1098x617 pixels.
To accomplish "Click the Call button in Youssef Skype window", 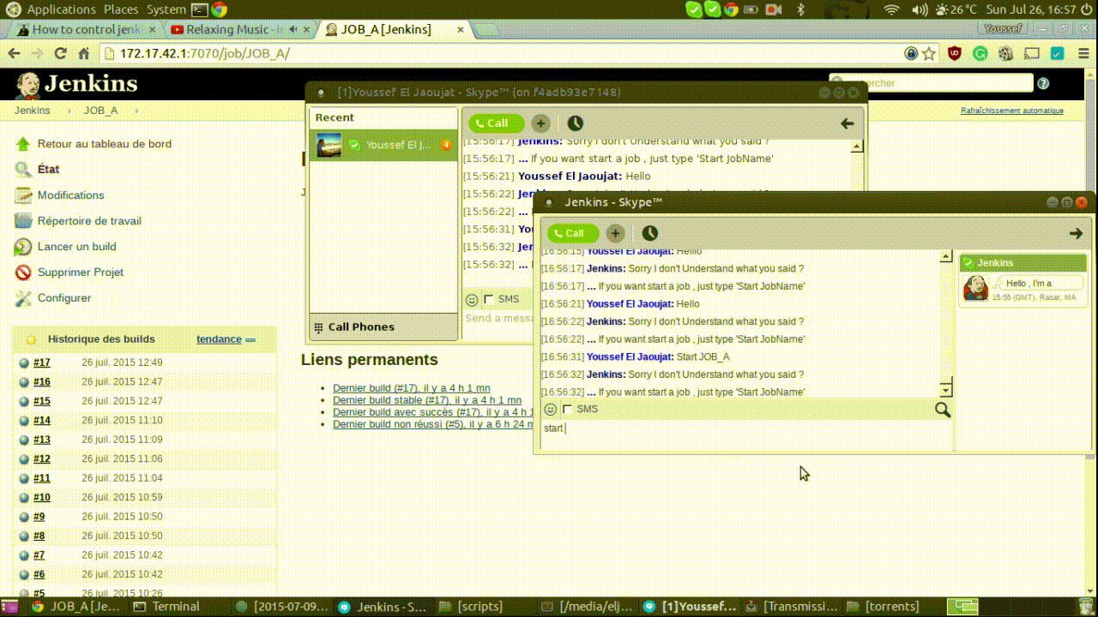I will click(496, 123).
